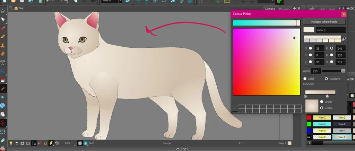Select the blue Morphing tool
This screenshot has width=355, height=151.
click(x=3, y=106)
